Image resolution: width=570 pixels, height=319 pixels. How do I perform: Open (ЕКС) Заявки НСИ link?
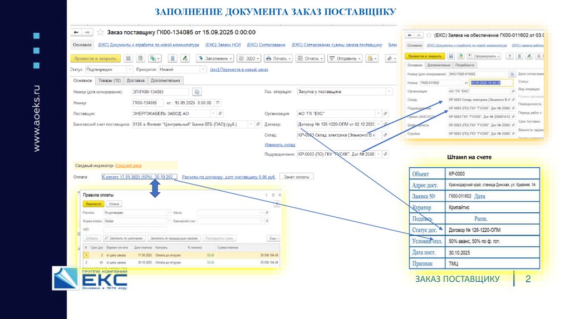(223, 45)
